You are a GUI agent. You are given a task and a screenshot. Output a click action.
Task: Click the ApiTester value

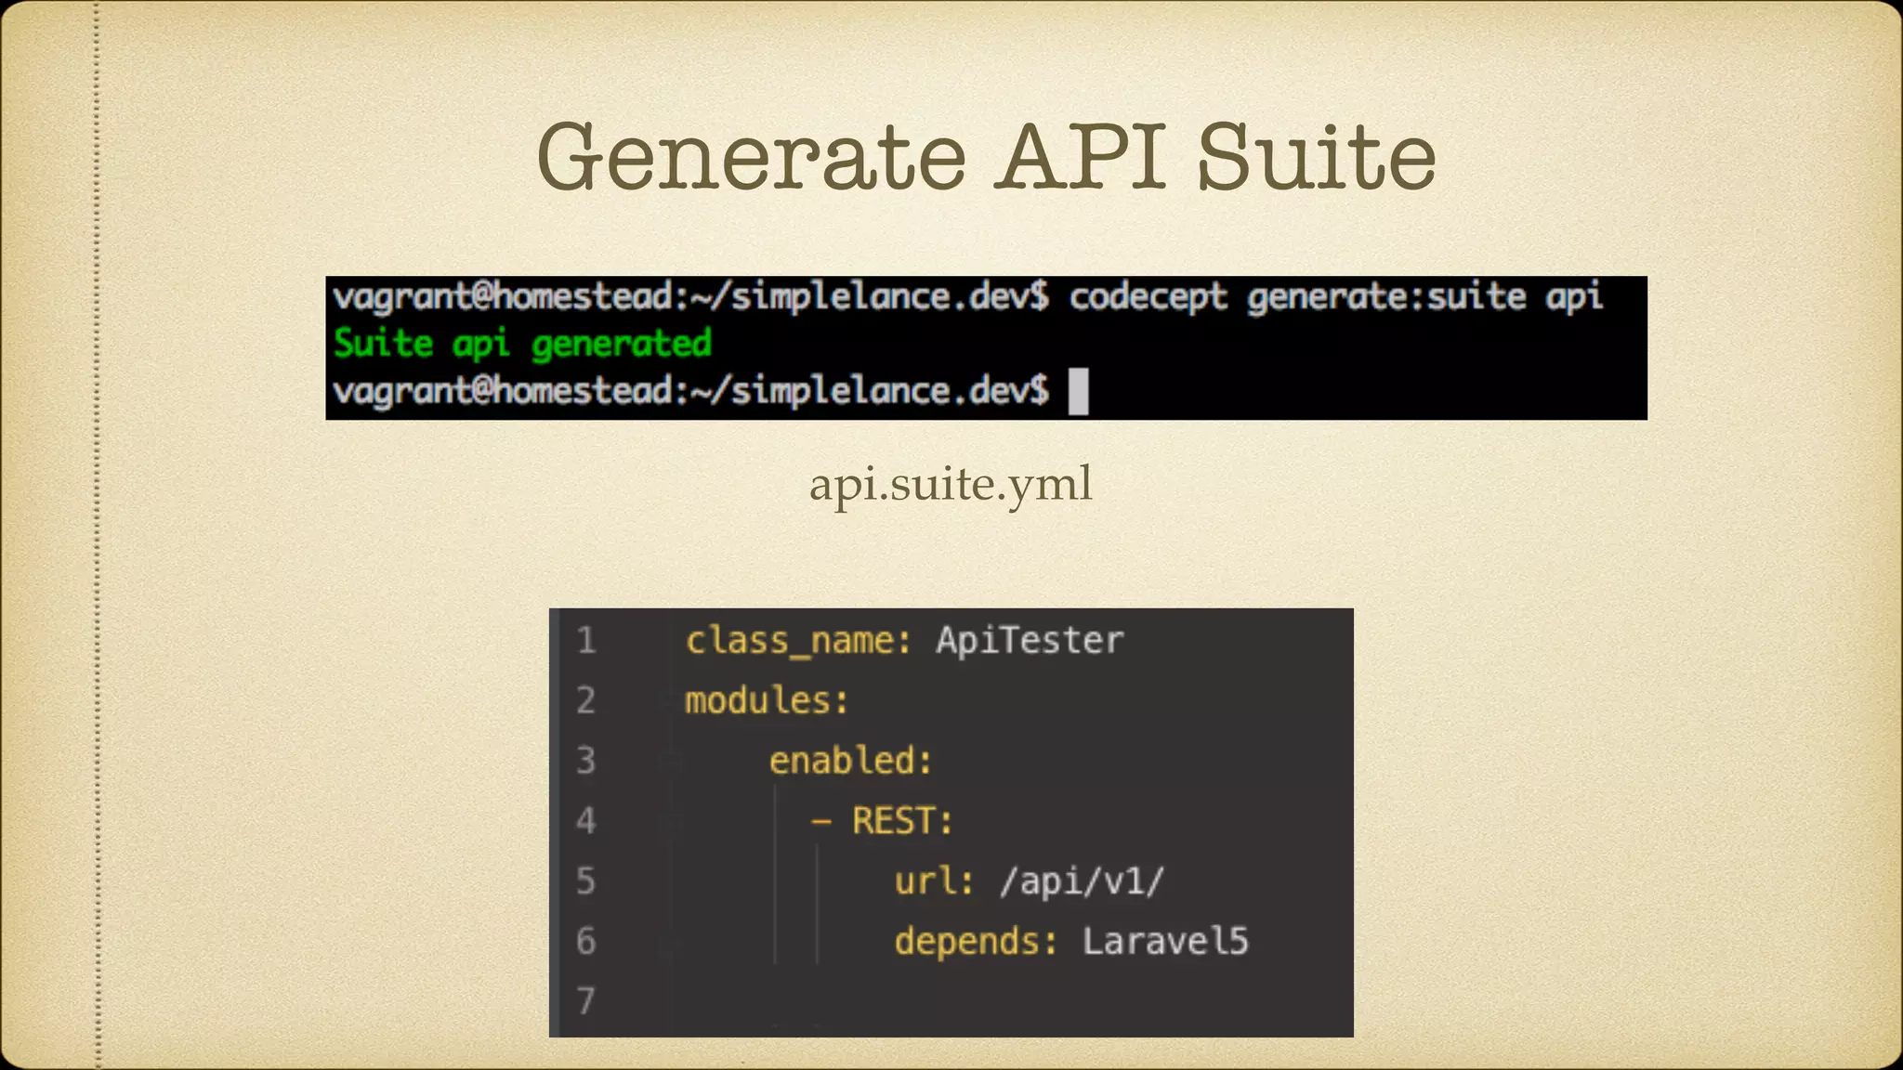[x=1030, y=641]
